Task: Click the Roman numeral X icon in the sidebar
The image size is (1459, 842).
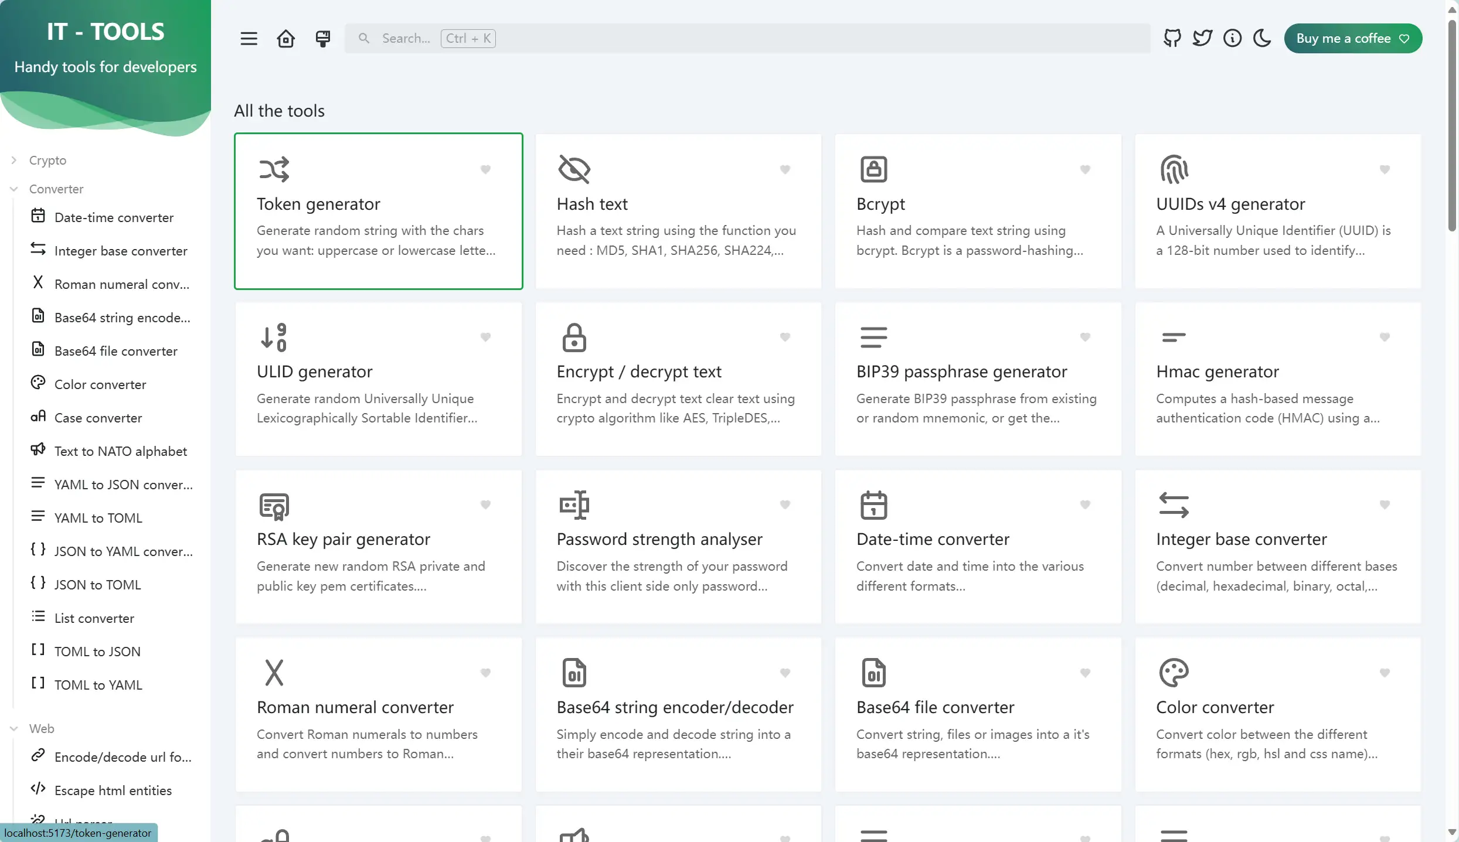Action: (38, 283)
